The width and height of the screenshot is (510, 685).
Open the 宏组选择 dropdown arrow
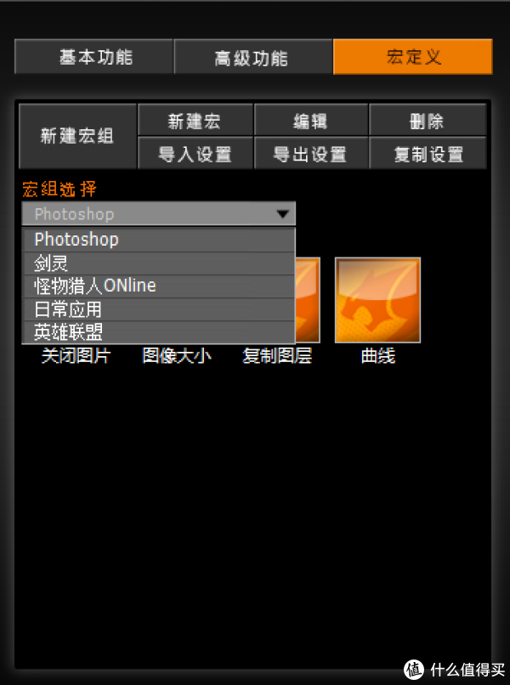282,214
